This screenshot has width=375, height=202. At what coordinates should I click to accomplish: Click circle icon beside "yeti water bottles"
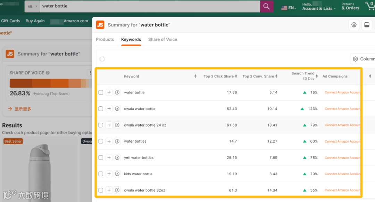tap(117, 157)
